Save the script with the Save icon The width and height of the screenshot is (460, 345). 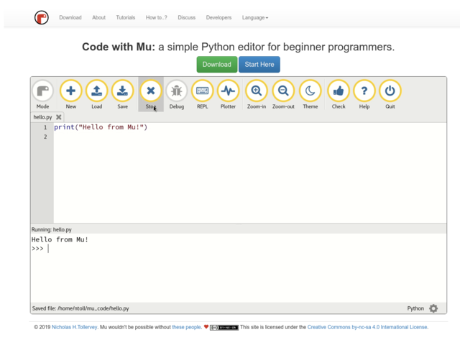(x=122, y=91)
